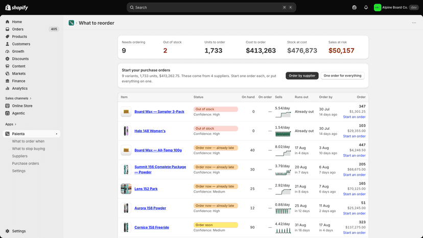Viewport: 423px width, 238px height.
Task: Click the Markets globe icon
Action: pos(7,74)
